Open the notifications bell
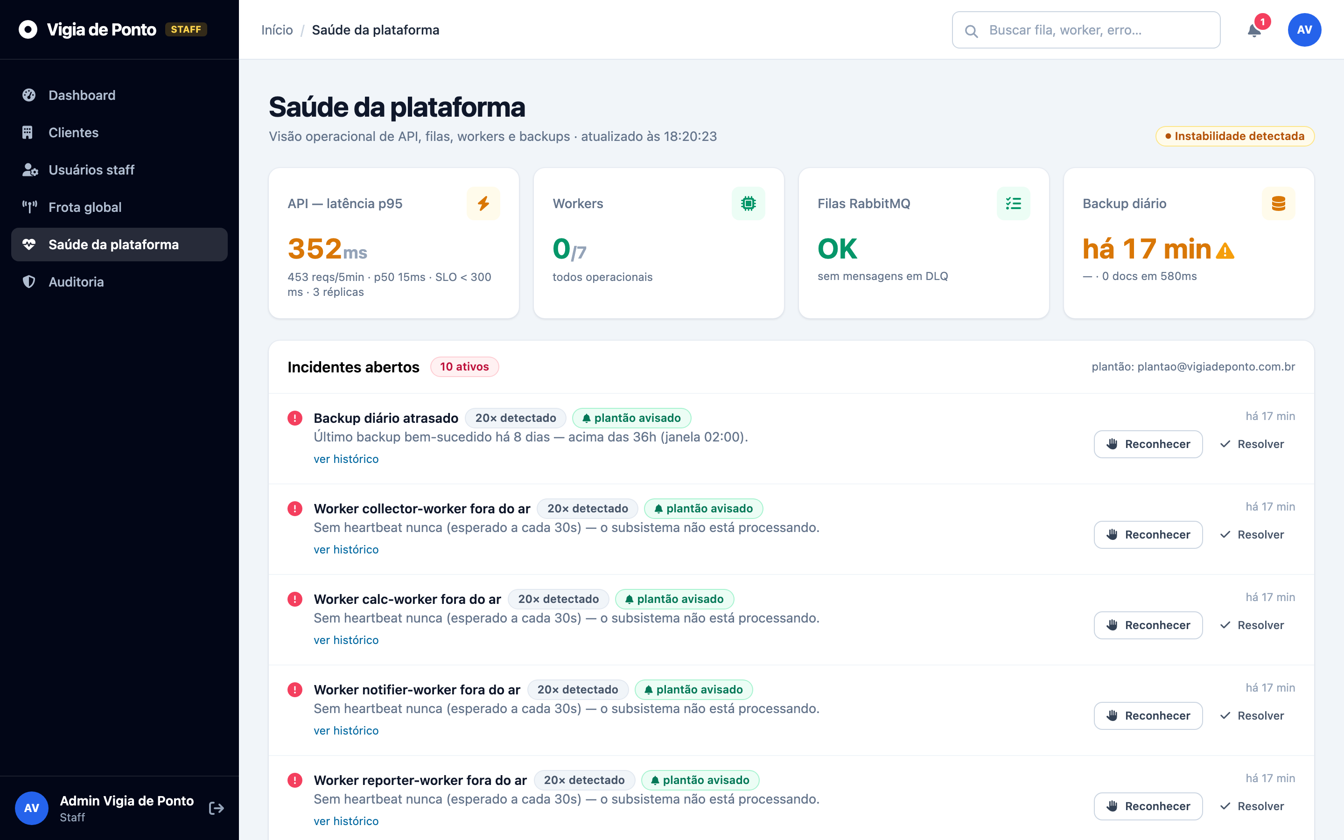The image size is (1344, 840). pyautogui.click(x=1254, y=30)
